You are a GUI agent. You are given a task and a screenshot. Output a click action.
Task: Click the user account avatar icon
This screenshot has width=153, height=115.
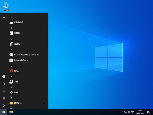(4, 77)
